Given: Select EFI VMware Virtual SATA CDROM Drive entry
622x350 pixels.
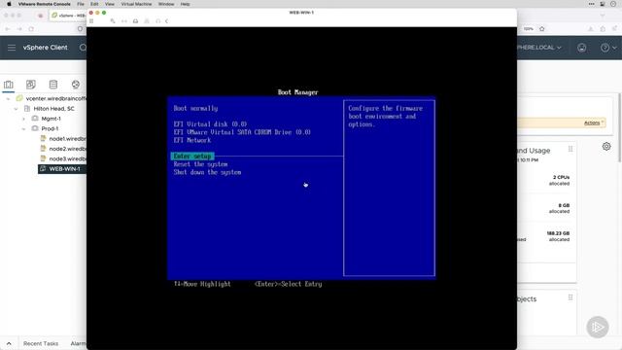Looking at the screenshot, I should click(242, 132).
